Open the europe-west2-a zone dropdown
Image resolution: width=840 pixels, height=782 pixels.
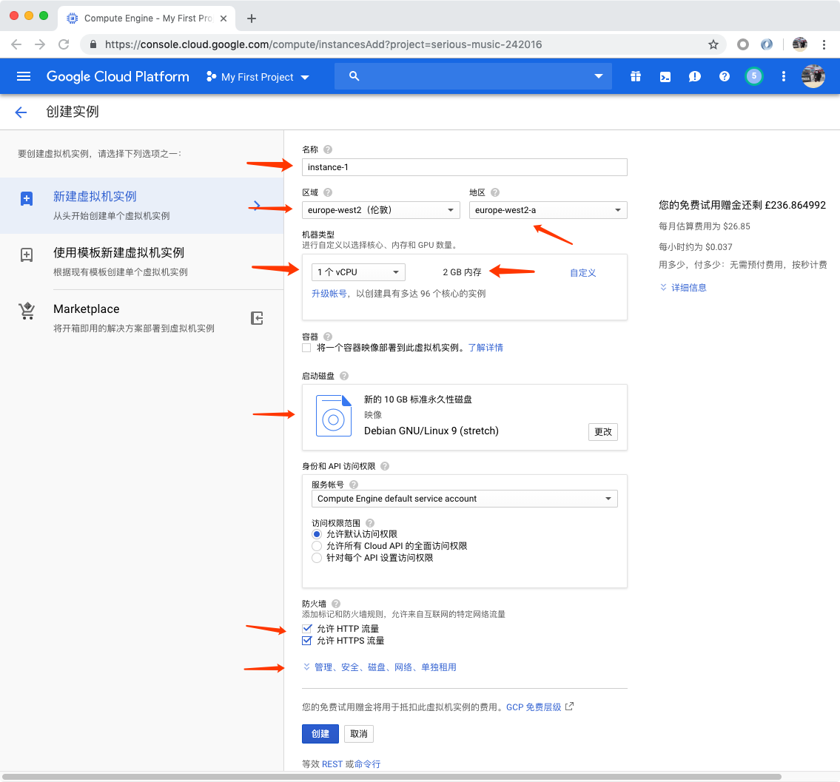coord(548,210)
